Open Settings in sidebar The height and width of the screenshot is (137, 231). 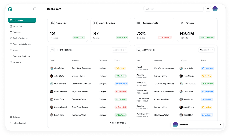[x=15, y=117]
